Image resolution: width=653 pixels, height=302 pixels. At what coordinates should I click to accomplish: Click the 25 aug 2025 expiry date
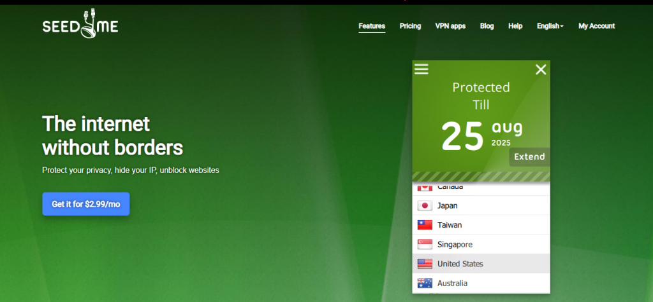coord(481,135)
